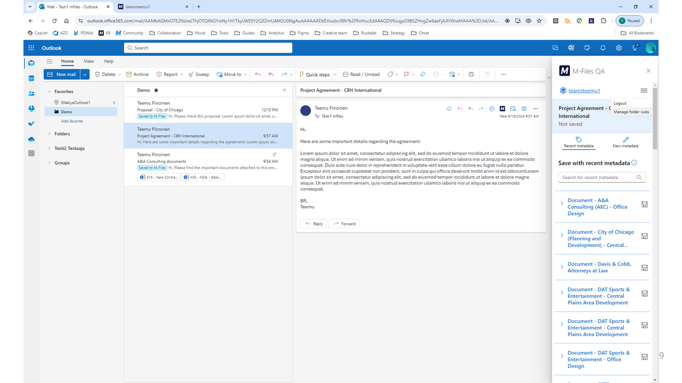This screenshot has width=682, height=383.
Task: Click save icon for City of Chicago document
Action: click(x=644, y=236)
